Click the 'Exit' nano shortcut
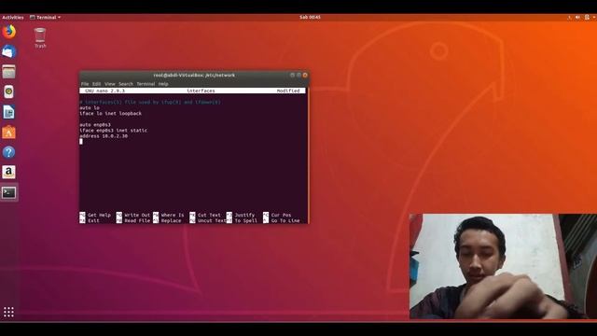 click(x=90, y=221)
